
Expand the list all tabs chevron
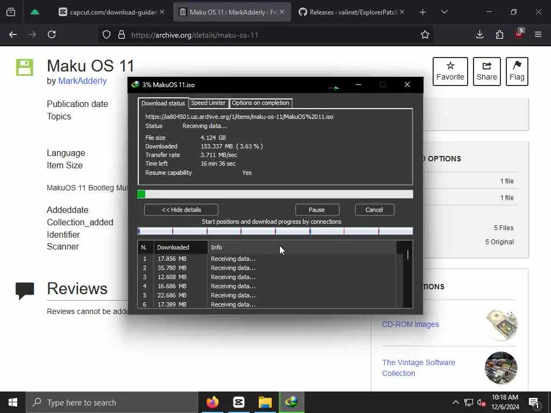coord(444,12)
